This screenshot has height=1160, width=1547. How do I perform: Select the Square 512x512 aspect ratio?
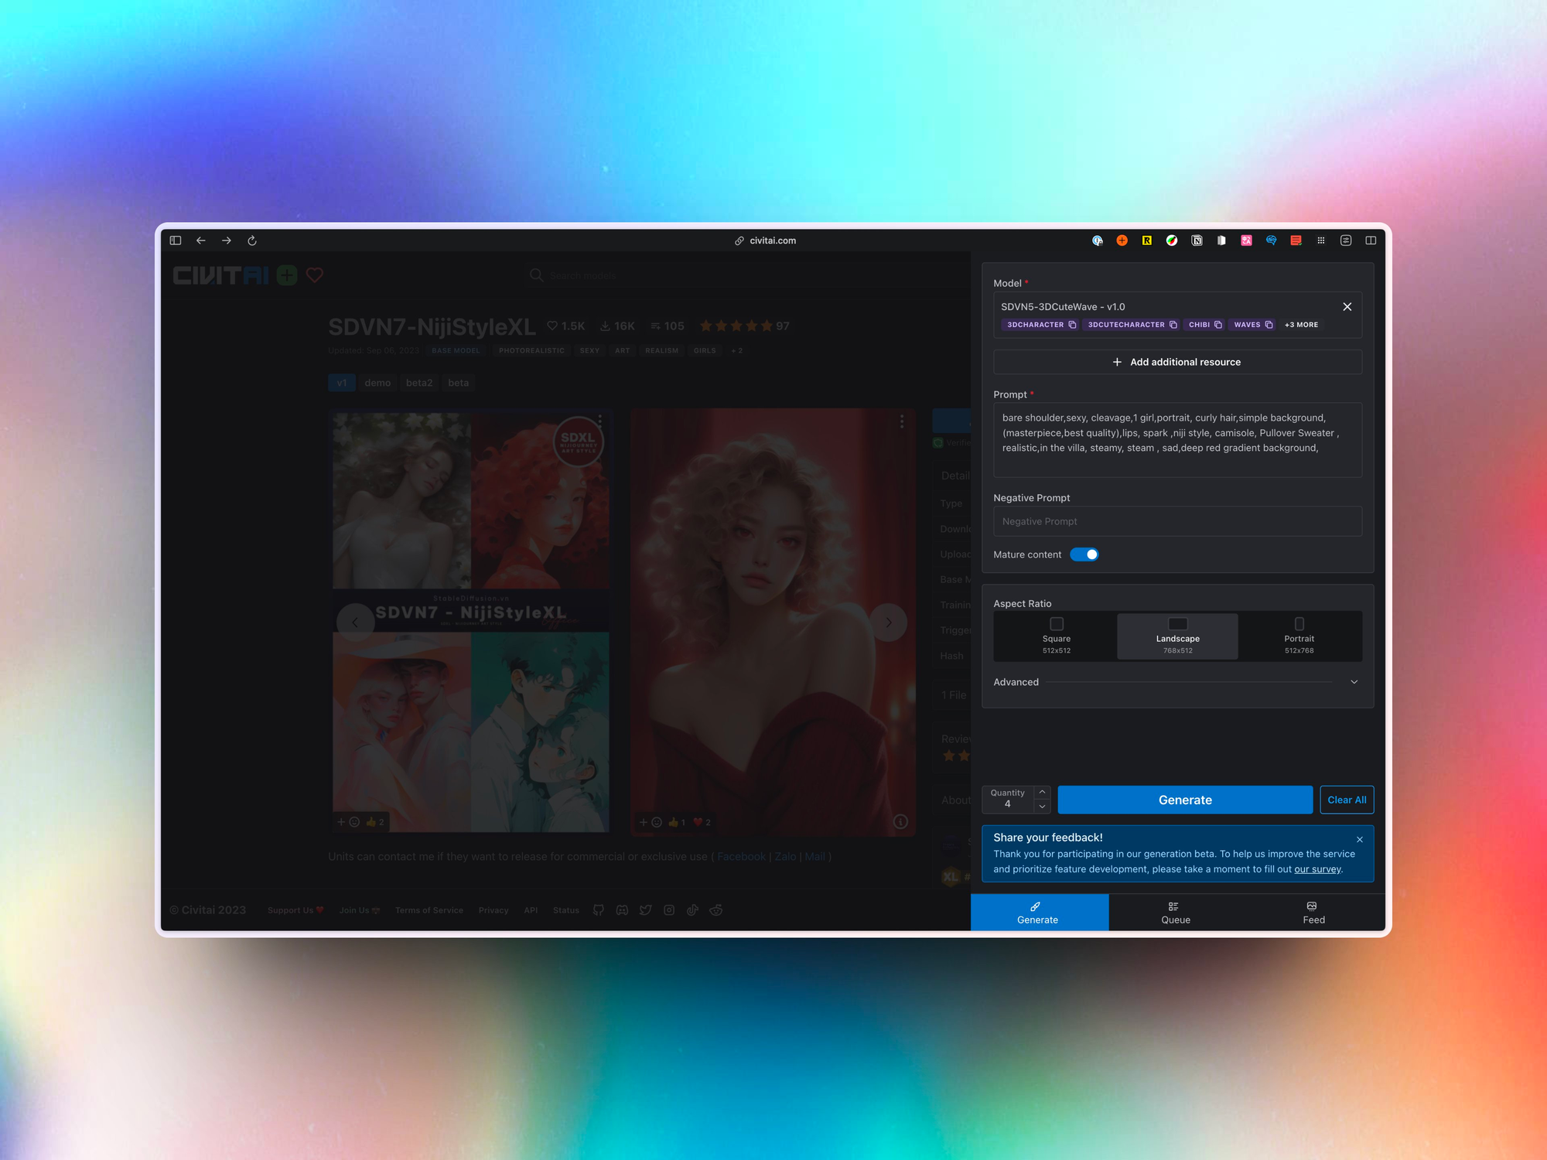click(x=1057, y=636)
